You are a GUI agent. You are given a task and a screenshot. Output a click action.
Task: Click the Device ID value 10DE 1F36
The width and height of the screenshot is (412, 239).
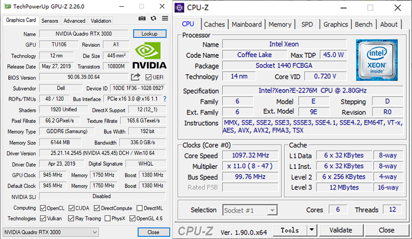pyautogui.click(x=138, y=88)
